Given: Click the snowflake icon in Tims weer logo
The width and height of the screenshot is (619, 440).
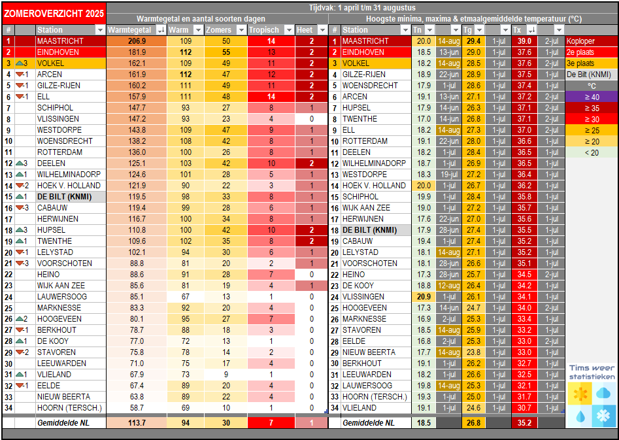Looking at the screenshot, I should (x=603, y=416).
